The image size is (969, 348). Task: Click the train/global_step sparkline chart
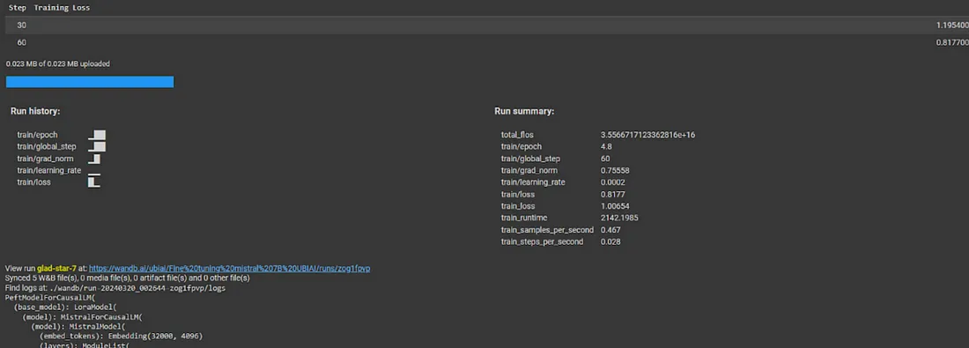point(96,146)
